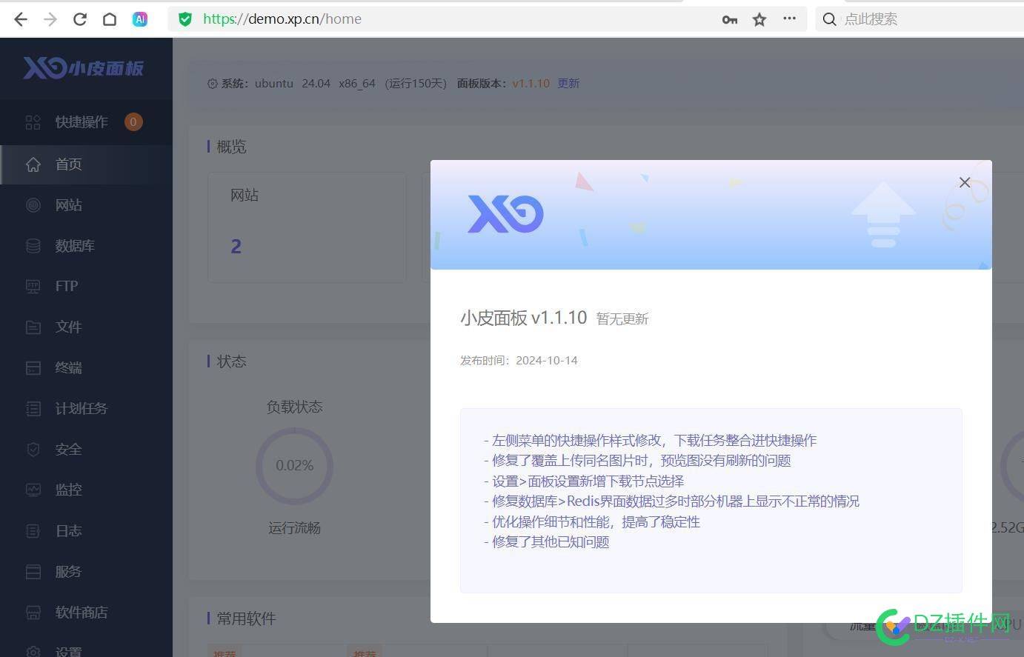The image size is (1024, 657).
Task: Go to 首页 in the sidebar
Action: point(86,164)
